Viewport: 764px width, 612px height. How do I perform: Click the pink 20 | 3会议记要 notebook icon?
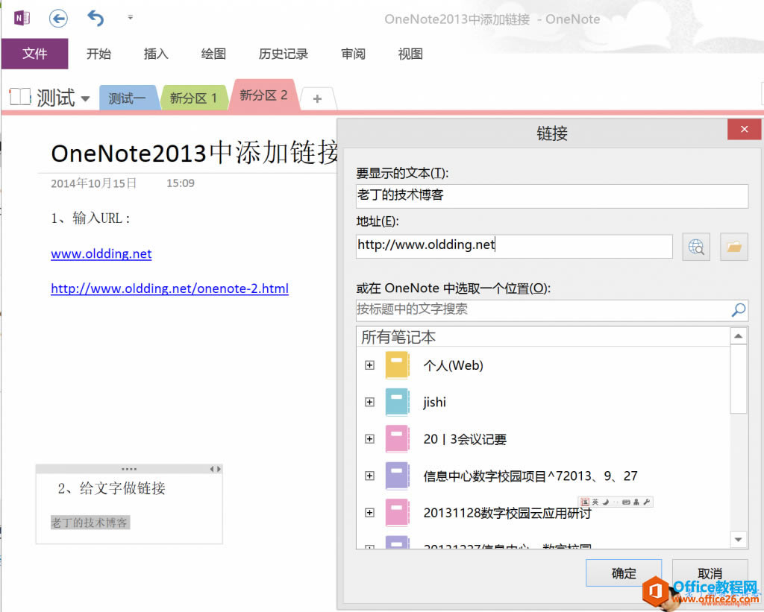coord(397,439)
